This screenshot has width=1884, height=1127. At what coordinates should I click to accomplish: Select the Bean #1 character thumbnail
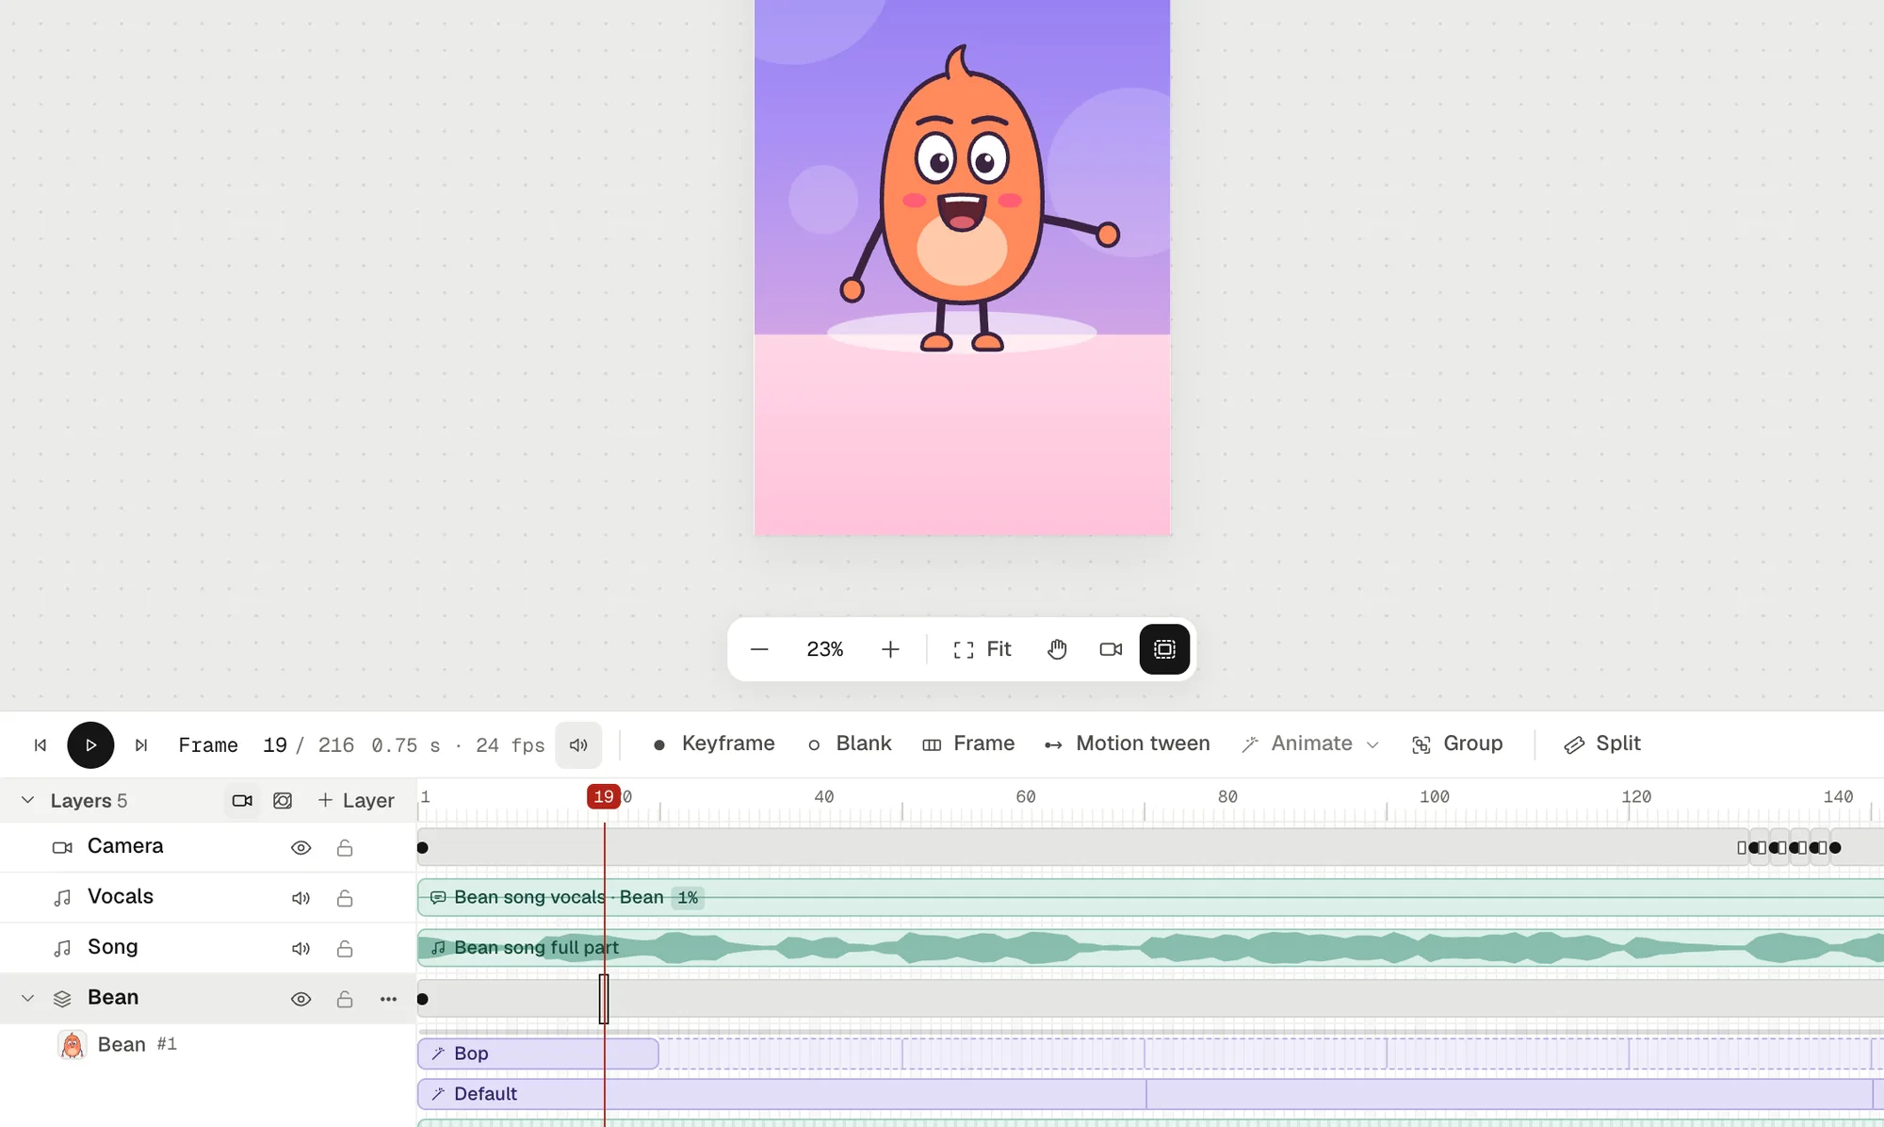[x=73, y=1045]
